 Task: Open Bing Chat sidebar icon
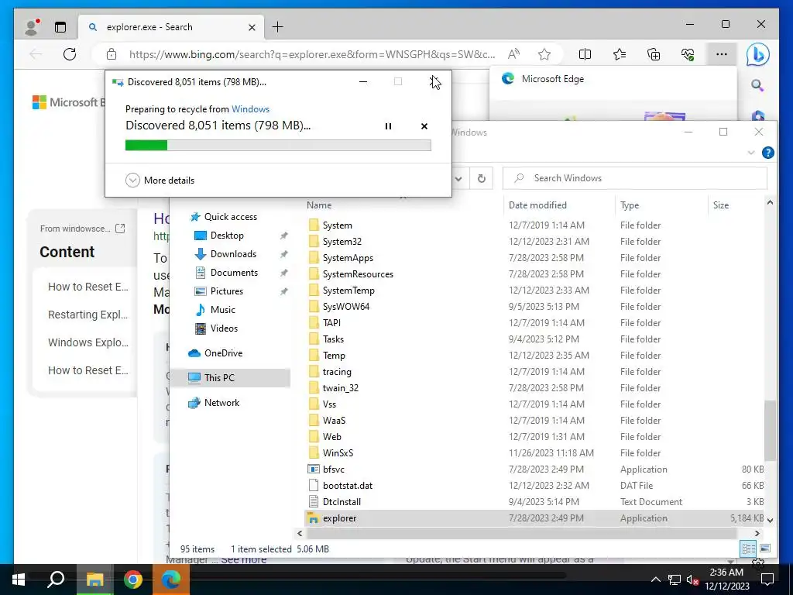tap(757, 55)
